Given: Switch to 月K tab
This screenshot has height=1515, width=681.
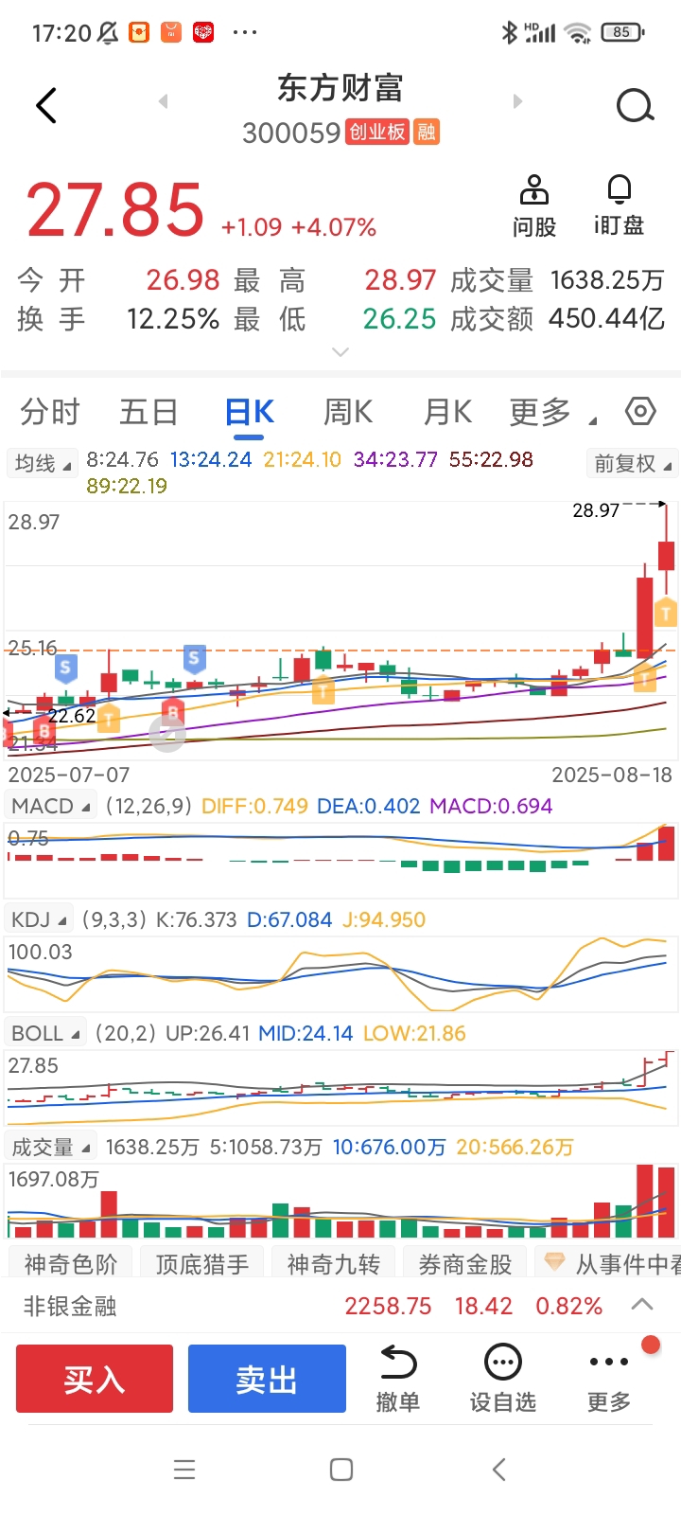Looking at the screenshot, I should point(447,412).
